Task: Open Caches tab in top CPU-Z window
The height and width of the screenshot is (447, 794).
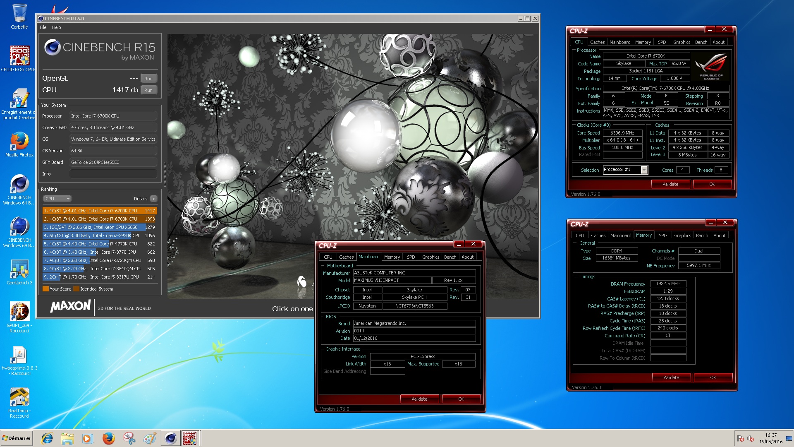Action: (597, 42)
